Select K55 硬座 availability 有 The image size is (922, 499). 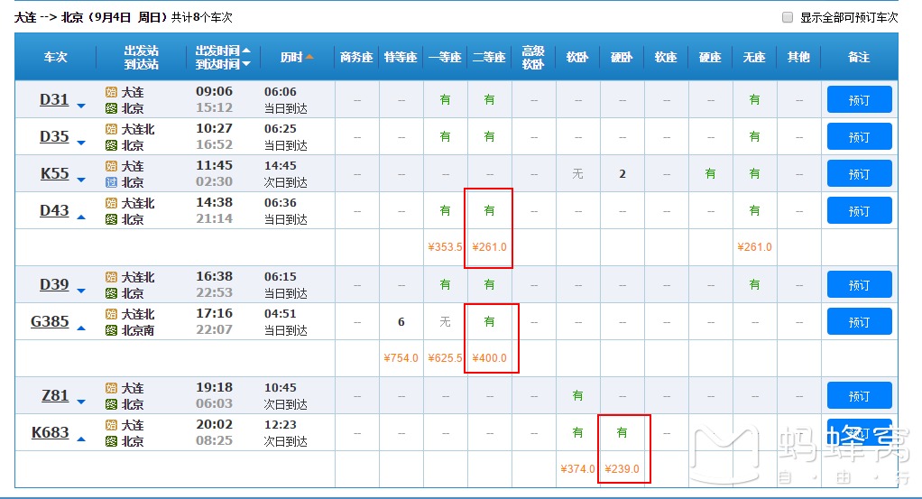coord(710,173)
